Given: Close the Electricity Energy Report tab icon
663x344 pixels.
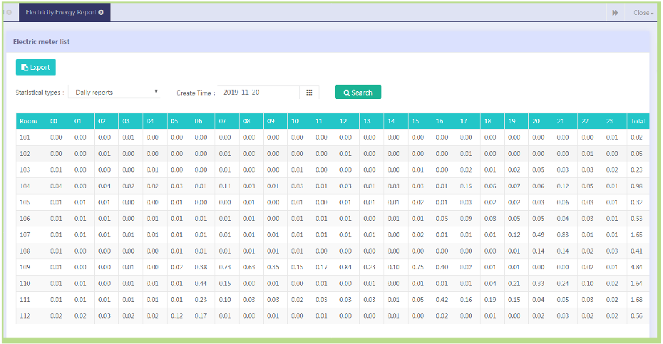Looking at the screenshot, I should click(x=101, y=12).
